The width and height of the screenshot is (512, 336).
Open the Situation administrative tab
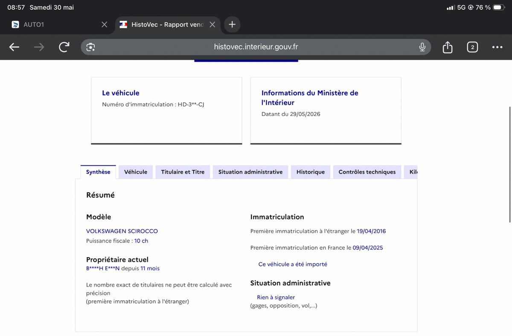pyautogui.click(x=250, y=172)
